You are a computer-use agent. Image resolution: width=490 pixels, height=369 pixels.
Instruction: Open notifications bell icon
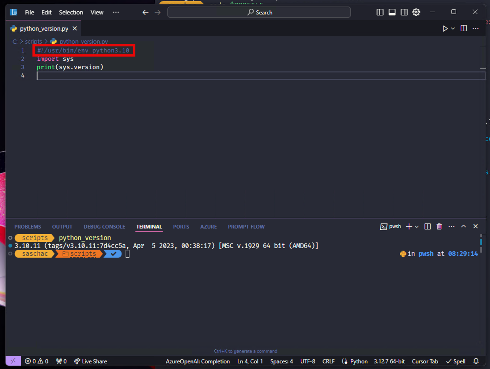pyautogui.click(x=476, y=361)
